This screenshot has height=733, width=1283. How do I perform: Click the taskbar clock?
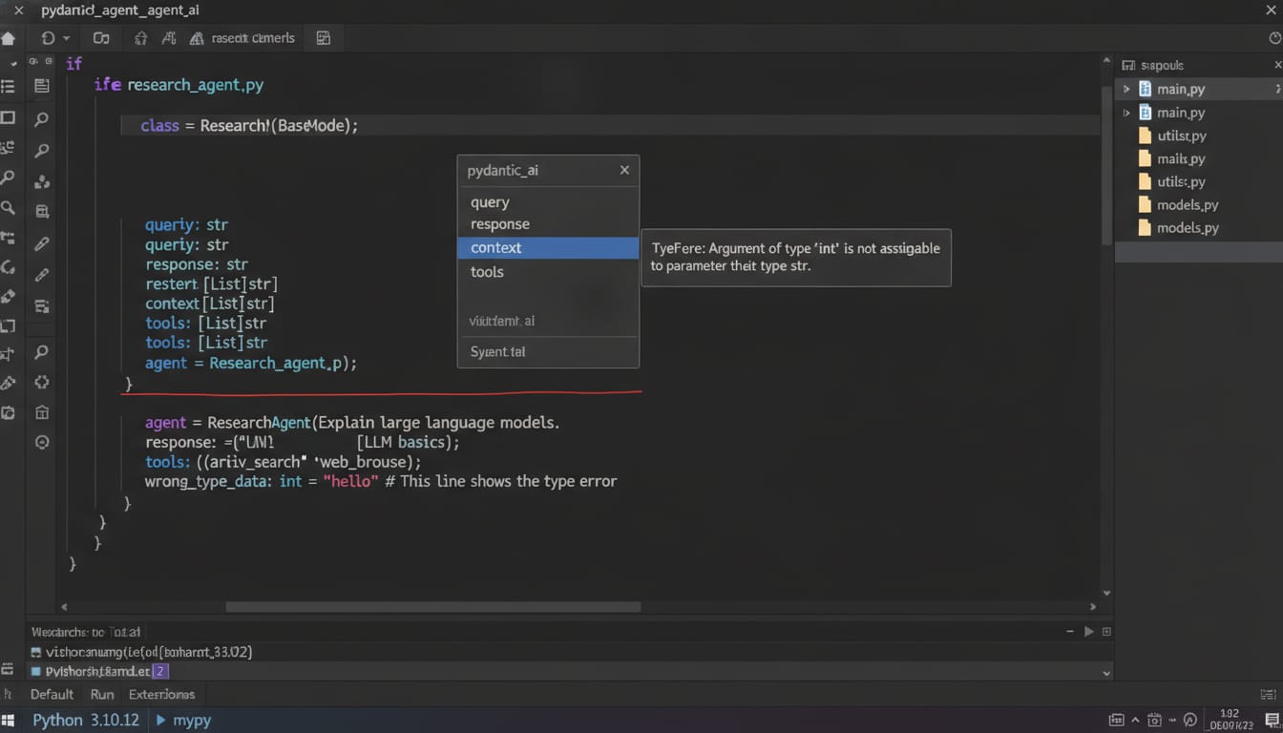tap(1230, 720)
